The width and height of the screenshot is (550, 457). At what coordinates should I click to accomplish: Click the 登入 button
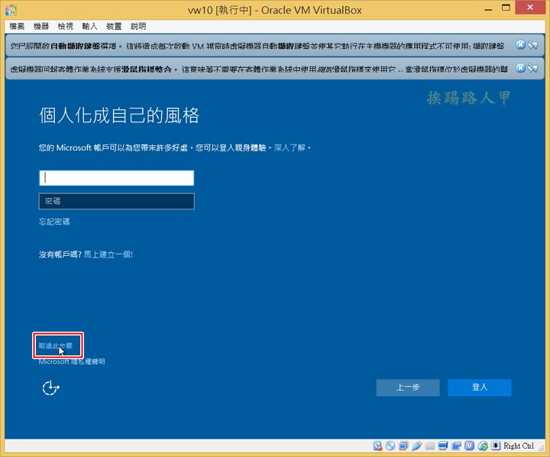tap(480, 387)
